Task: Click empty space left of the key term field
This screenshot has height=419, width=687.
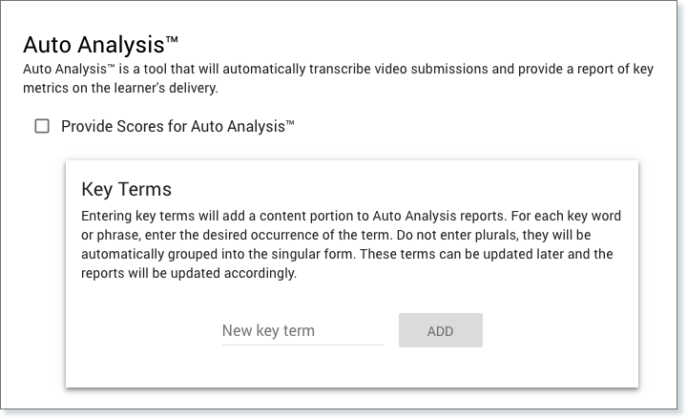Action: click(143, 331)
